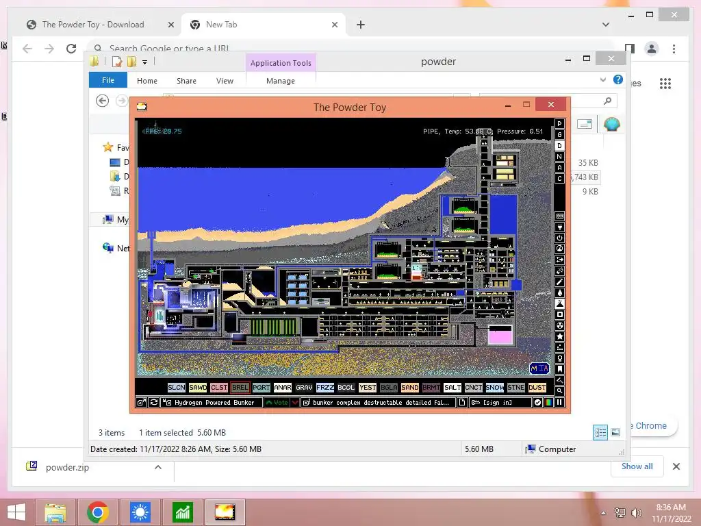701x526 pixels.
Task: Open File Explorer on the taskbar
Action: click(x=55, y=512)
